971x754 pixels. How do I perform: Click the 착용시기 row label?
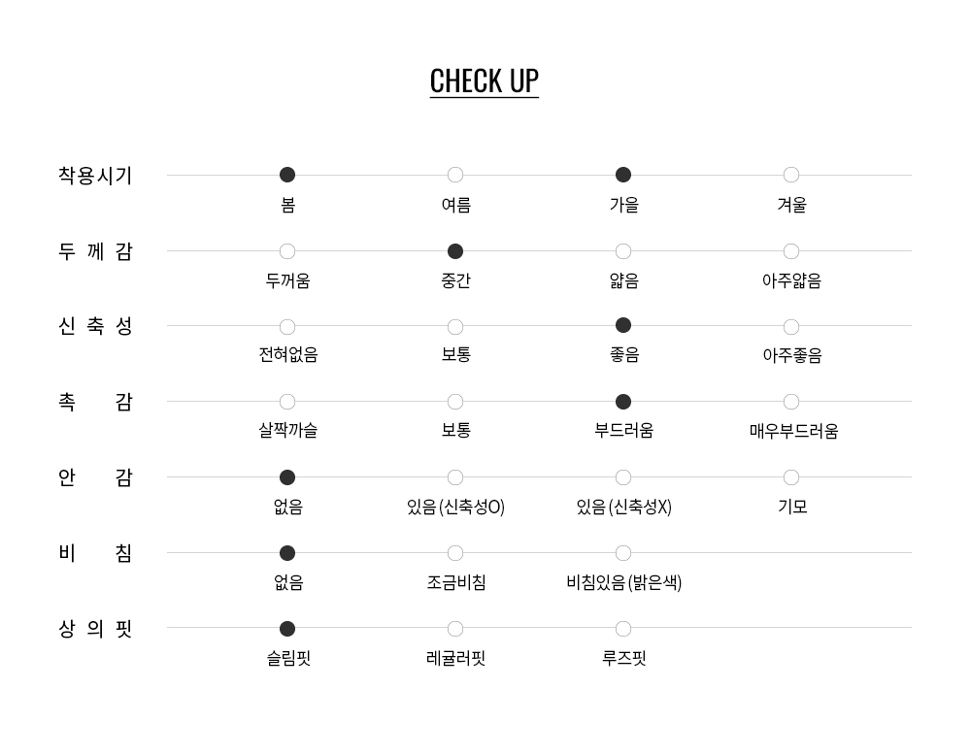(95, 176)
